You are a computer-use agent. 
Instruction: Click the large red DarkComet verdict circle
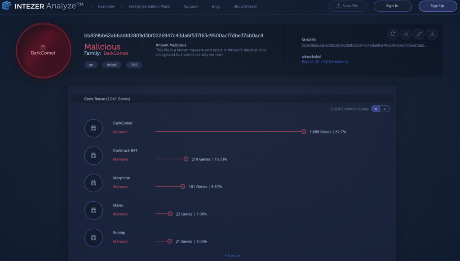click(44, 51)
